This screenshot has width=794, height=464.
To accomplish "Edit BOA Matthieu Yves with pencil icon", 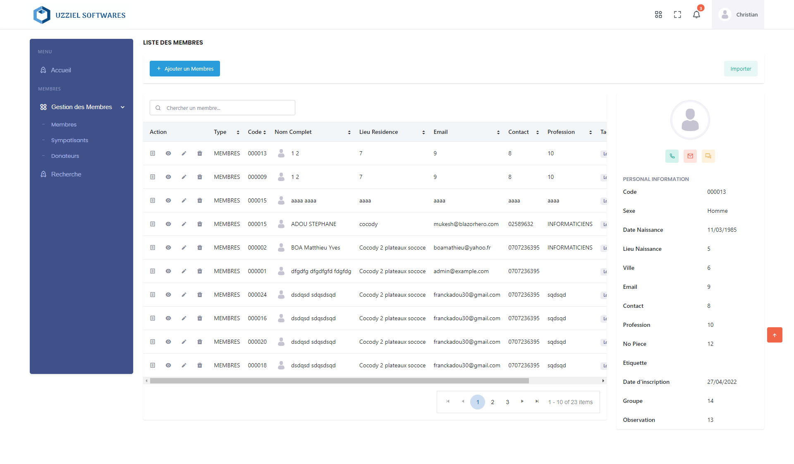I will [x=184, y=247].
